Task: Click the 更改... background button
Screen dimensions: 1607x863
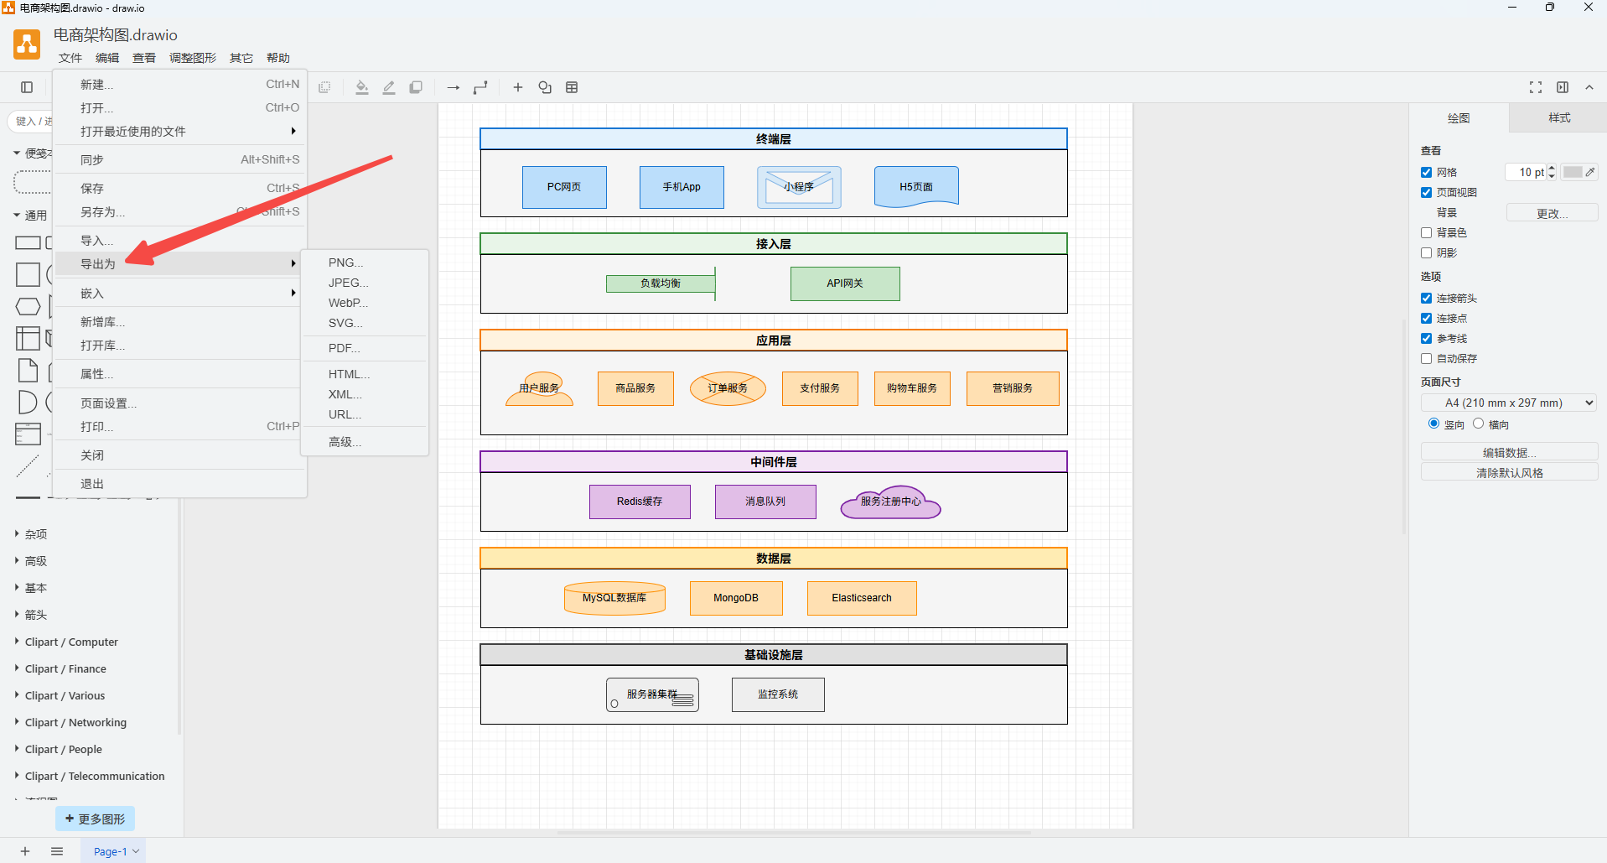Action: [x=1553, y=213]
